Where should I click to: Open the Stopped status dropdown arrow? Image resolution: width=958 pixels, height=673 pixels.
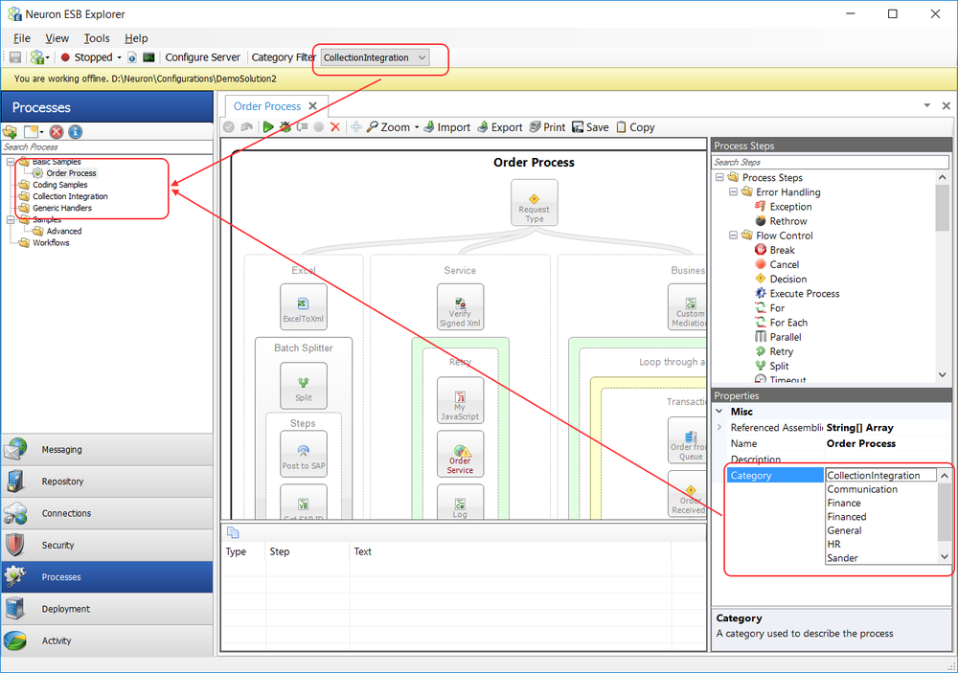119,58
